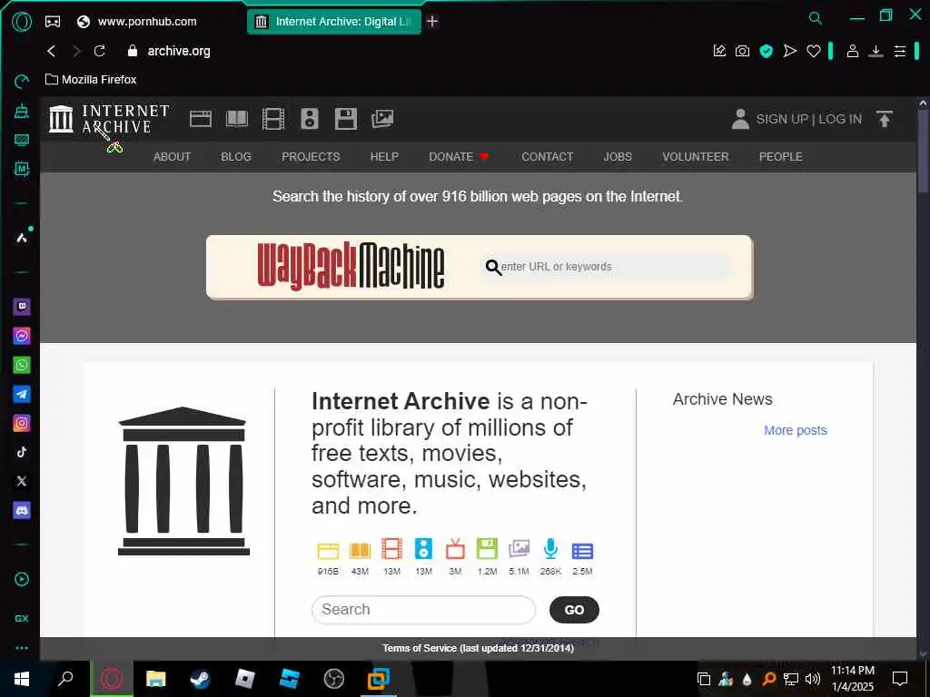Viewport: 930px width, 697px height.
Task: Click the GO search button
Action: click(574, 610)
